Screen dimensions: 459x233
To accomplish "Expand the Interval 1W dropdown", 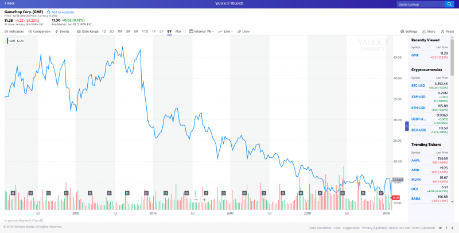I will click(x=202, y=32).
